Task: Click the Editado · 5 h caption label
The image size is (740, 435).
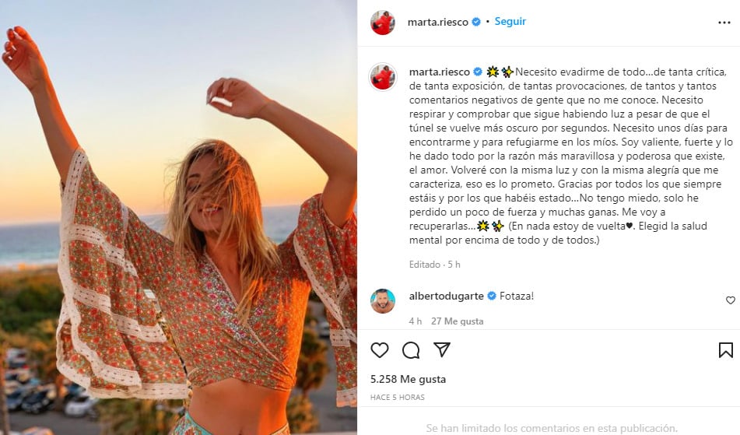Action: (434, 265)
